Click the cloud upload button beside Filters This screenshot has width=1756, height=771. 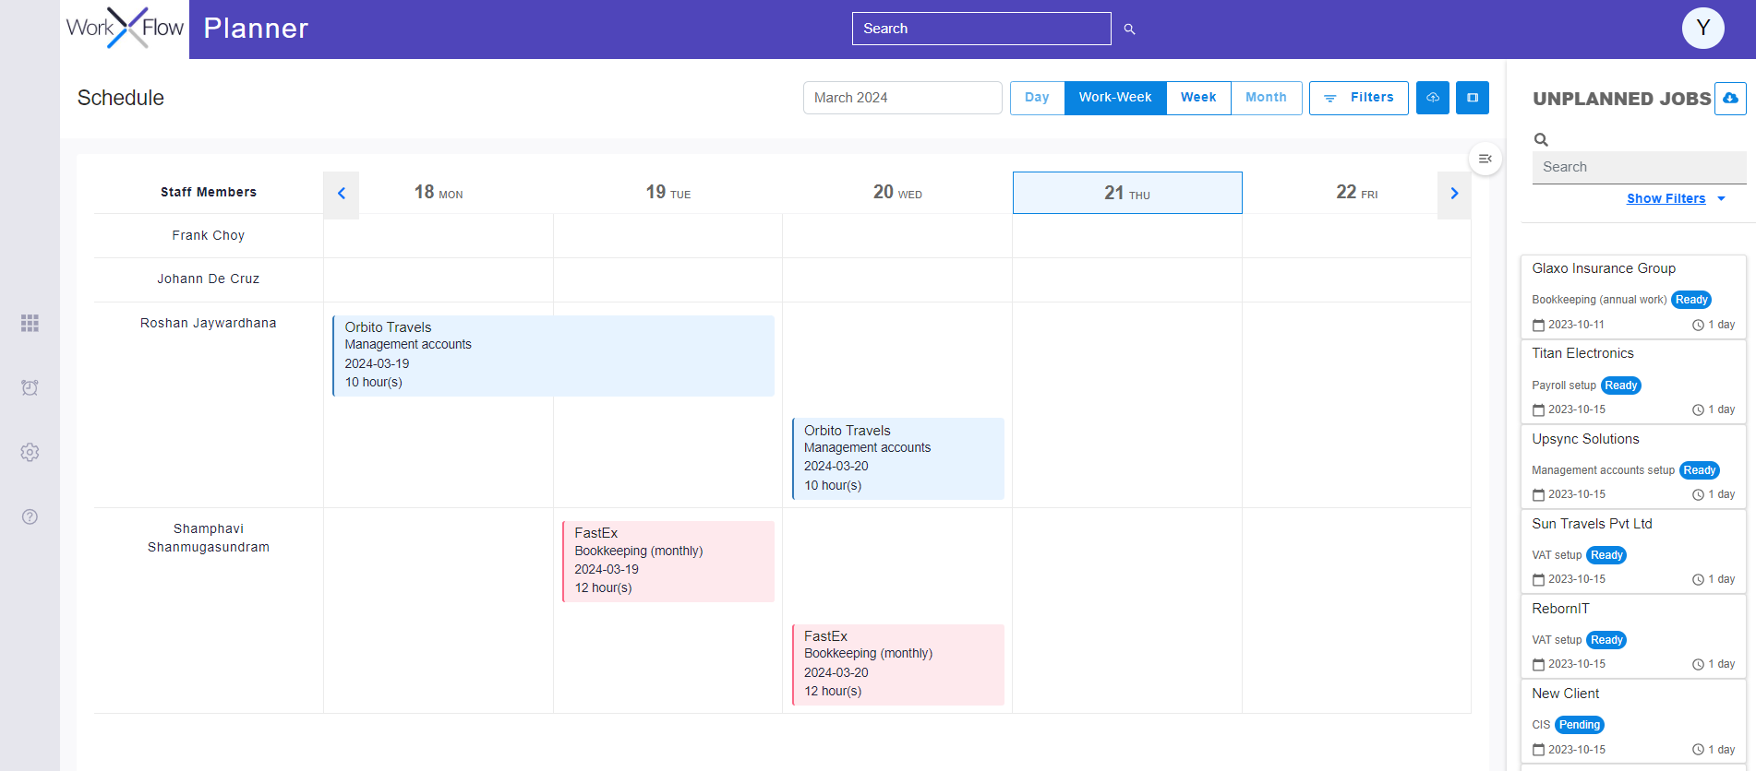pos(1433,98)
